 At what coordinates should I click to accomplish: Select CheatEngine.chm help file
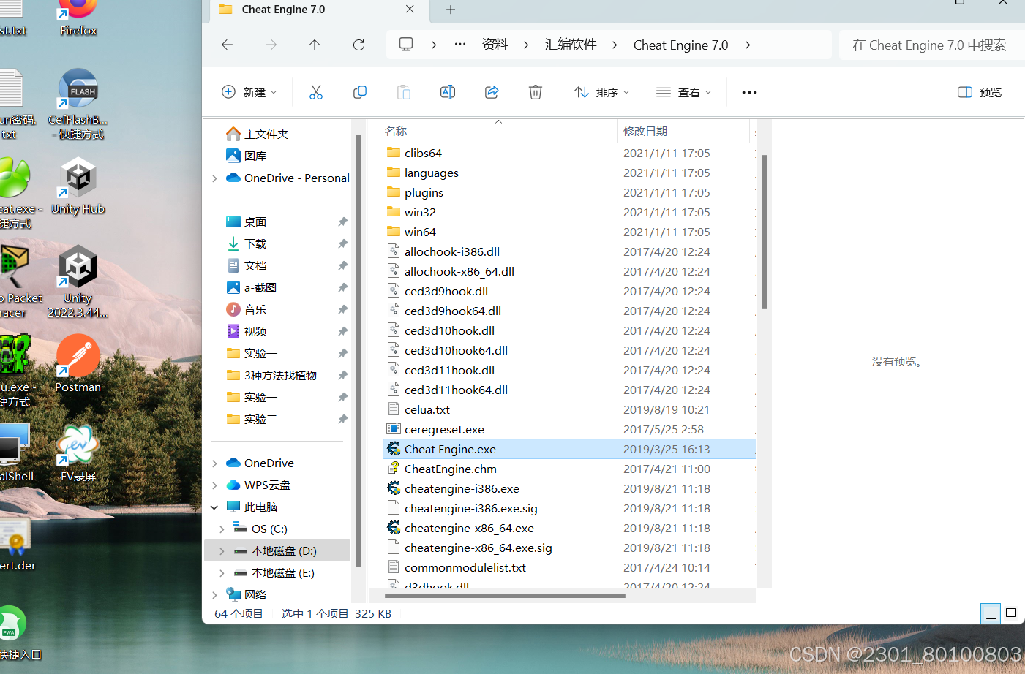[450, 469]
